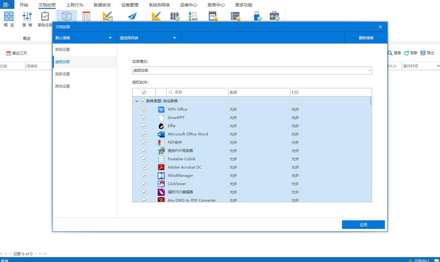Click the 刷新 refresh icon
Screen dimensions: 440x262
407,53
